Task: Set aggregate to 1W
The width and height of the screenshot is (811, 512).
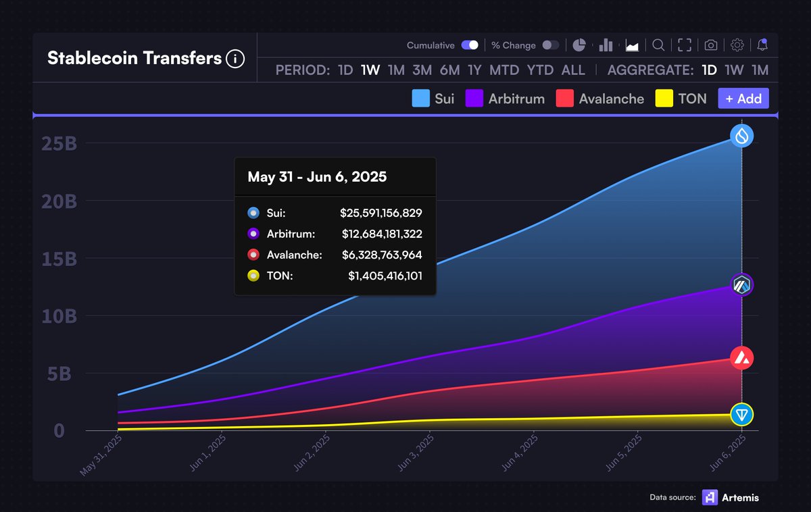Action: 734,70
